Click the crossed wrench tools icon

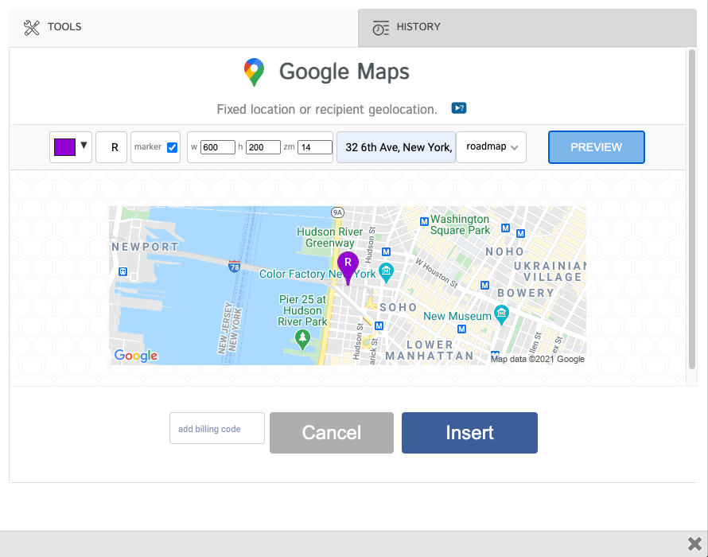coord(32,28)
